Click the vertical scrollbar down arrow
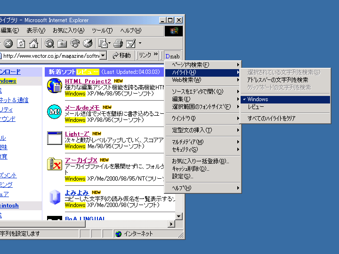Screen dimensions: 339x254 179,216
